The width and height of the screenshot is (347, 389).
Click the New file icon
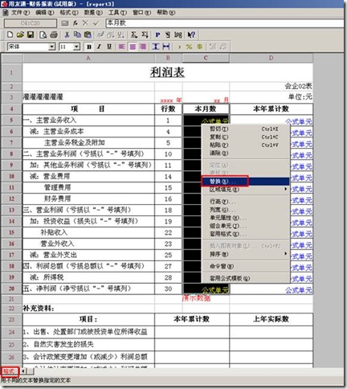[x=10, y=35]
